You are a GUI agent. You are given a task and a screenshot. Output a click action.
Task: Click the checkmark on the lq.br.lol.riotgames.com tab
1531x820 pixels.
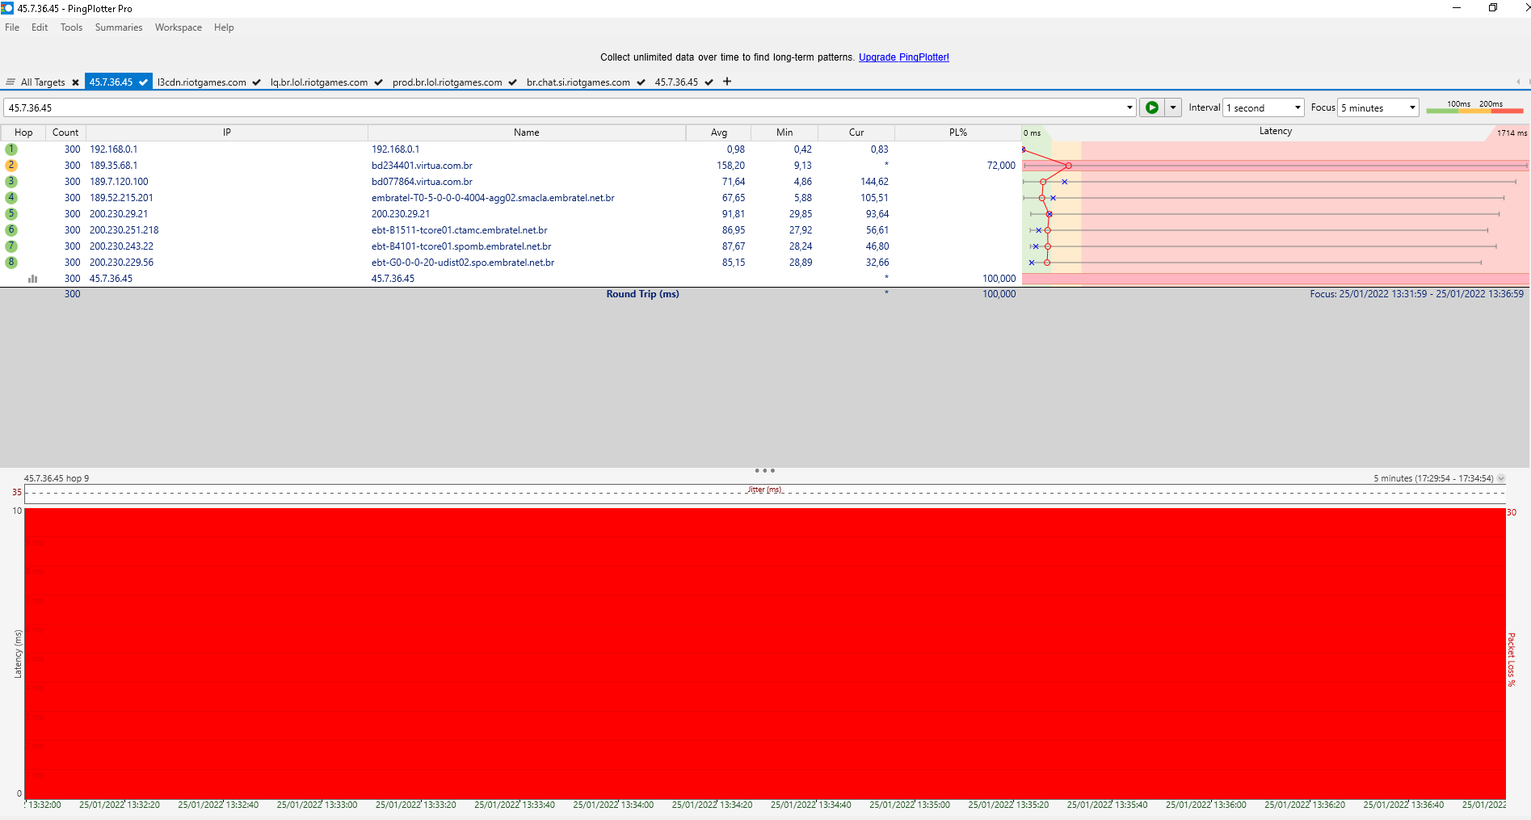378,82
